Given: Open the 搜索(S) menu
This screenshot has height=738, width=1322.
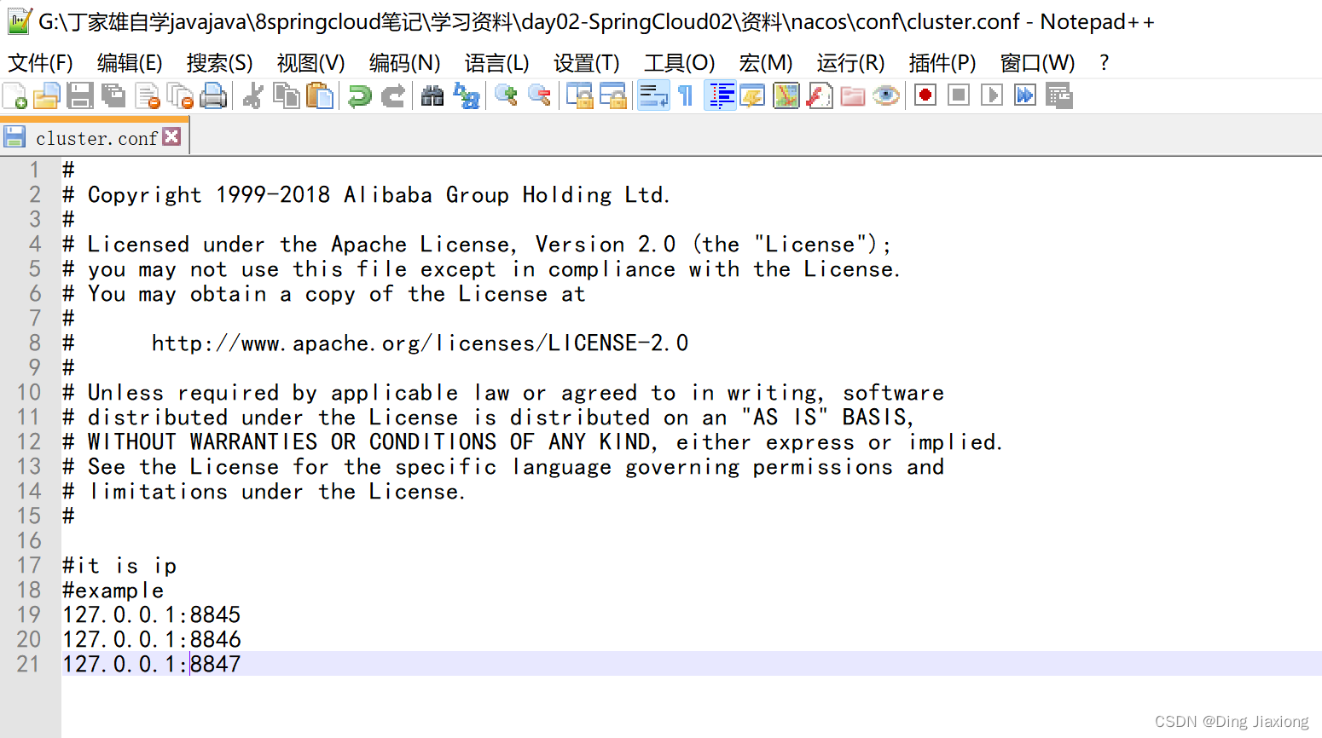Looking at the screenshot, I should point(220,63).
